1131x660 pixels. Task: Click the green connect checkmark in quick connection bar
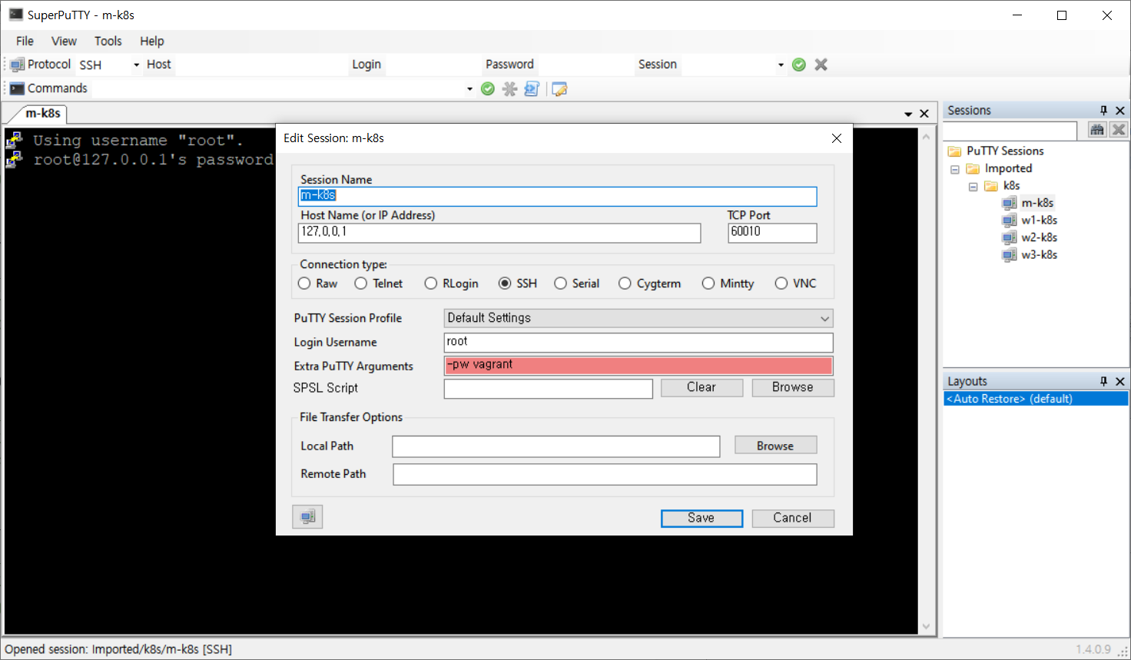coord(799,65)
